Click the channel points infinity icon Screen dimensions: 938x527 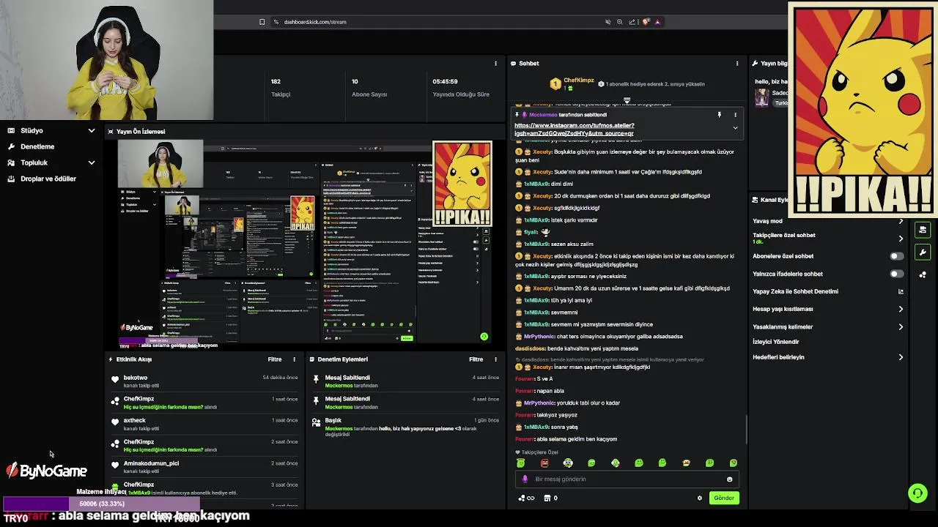526,498
